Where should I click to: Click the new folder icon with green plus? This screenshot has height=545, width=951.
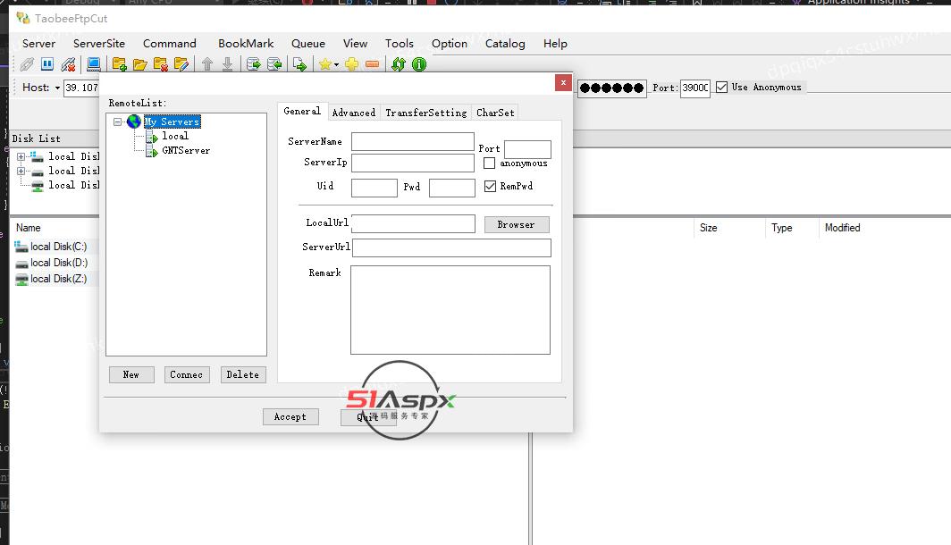coord(120,64)
